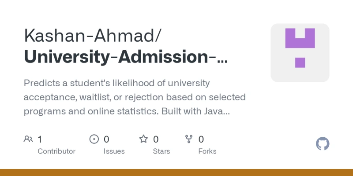Screen dimensions: 353x176
Task: Click the repository description text
Action: pyautogui.click(x=135, y=97)
